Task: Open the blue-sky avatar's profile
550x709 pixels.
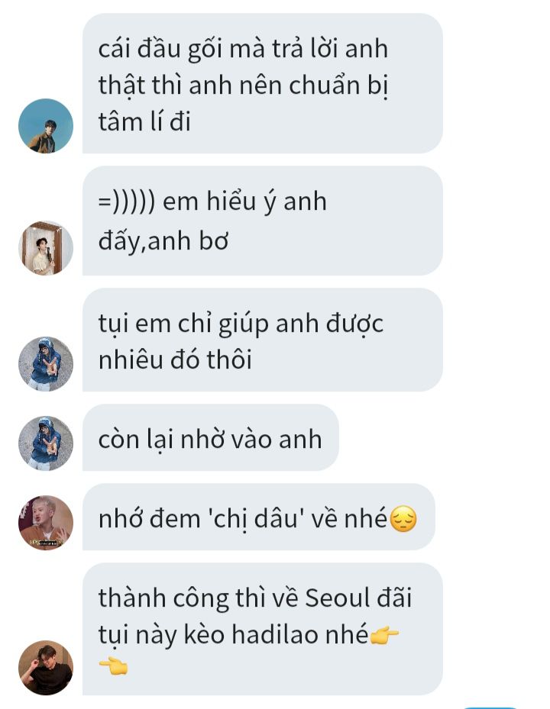Action: pyautogui.click(x=46, y=126)
